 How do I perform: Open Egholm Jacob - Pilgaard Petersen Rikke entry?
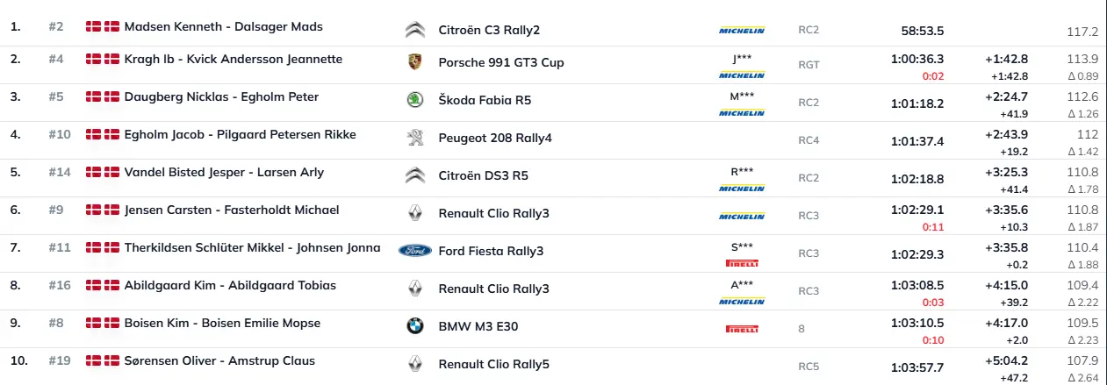(228, 134)
